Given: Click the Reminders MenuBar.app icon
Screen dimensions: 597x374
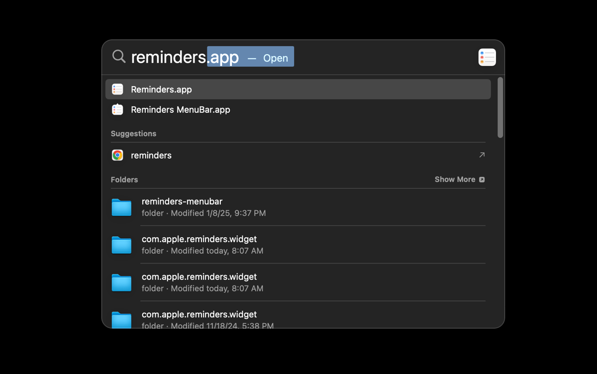Looking at the screenshot, I should (117, 109).
